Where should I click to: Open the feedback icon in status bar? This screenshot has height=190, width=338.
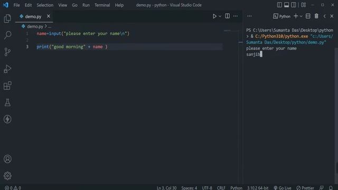click(x=322, y=188)
